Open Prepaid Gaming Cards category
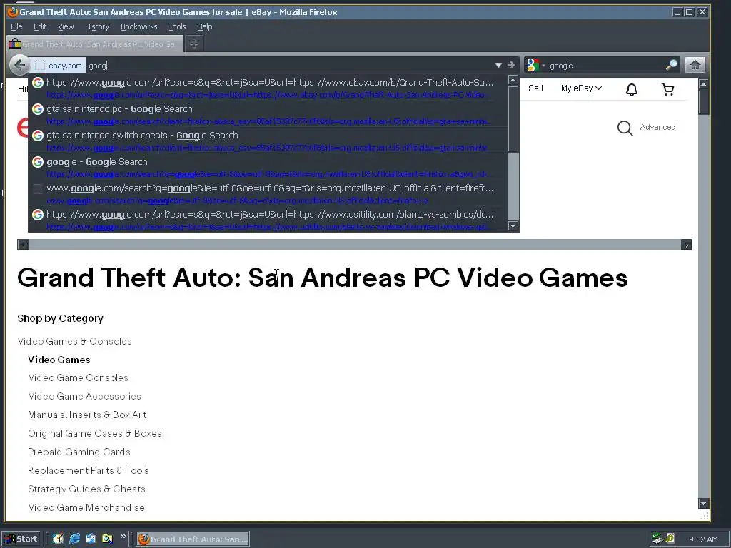 (79, 452)
